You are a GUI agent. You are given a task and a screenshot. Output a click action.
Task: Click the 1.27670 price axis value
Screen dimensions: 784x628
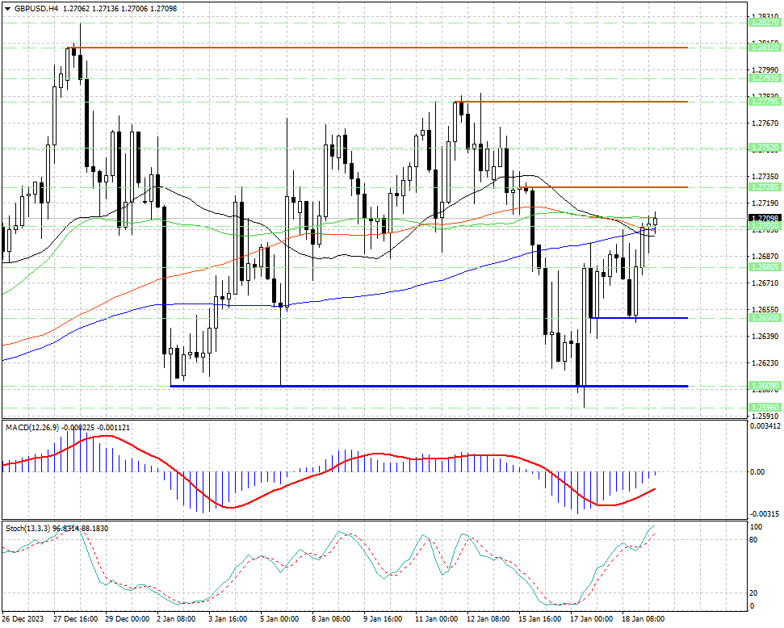(x=765, y=123)
